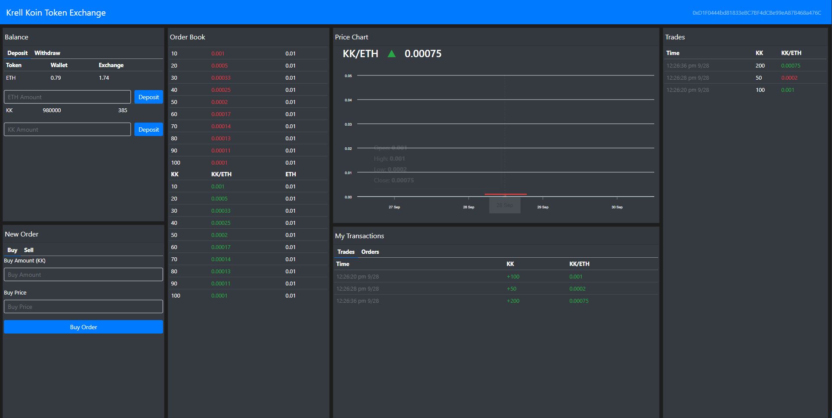This screenshot has width=832, height=418.
Task: Focus the Buy Amount input field
Action: click(x=83, y=275)
